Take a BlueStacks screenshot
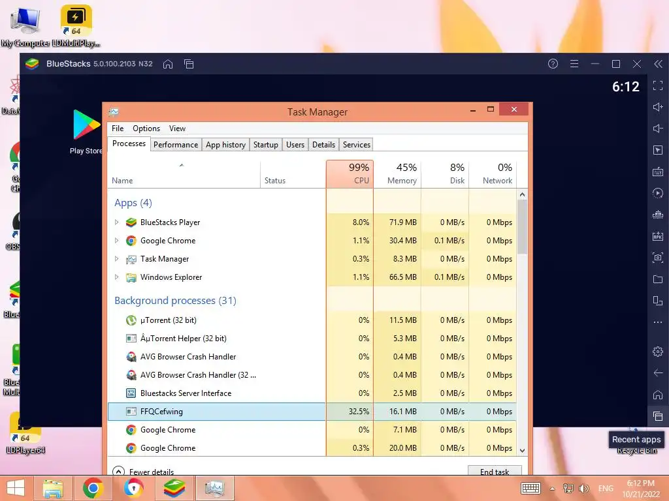Screen dimensions: 669x501 (658, 258)
